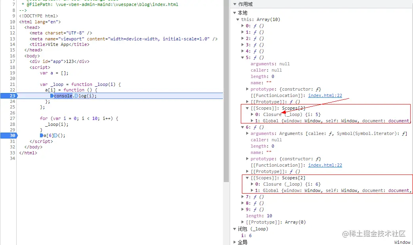Collapse the this: Array(10) entry

click(x=239, y=19)
